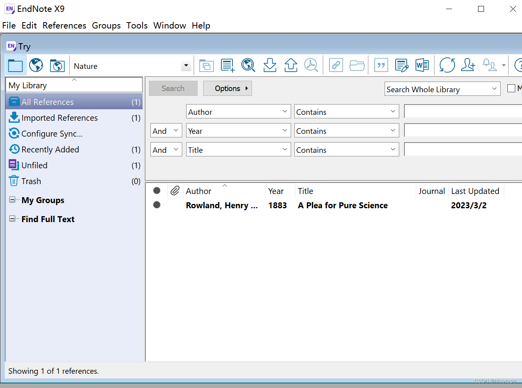Image resolution: width=522 pixels, height=388 pixels.
Task: Open Search Whole Library dropdown
Action: tap(442, 89)
